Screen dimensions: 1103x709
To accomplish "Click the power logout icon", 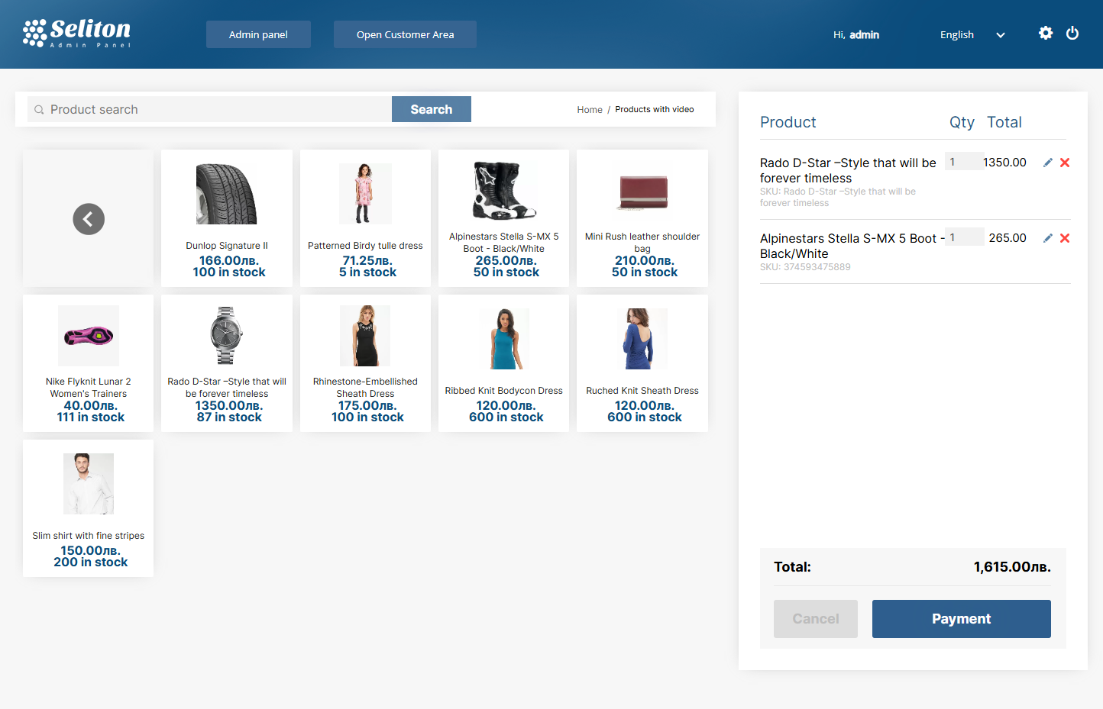I will coord(1072,33).
